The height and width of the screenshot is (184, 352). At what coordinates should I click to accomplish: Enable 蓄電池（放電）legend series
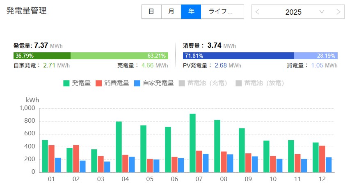260,83
